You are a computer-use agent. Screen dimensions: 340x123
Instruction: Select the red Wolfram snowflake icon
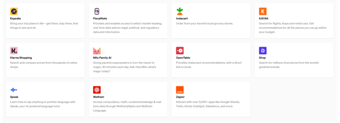pyautogui.click(x=97, y=90)
